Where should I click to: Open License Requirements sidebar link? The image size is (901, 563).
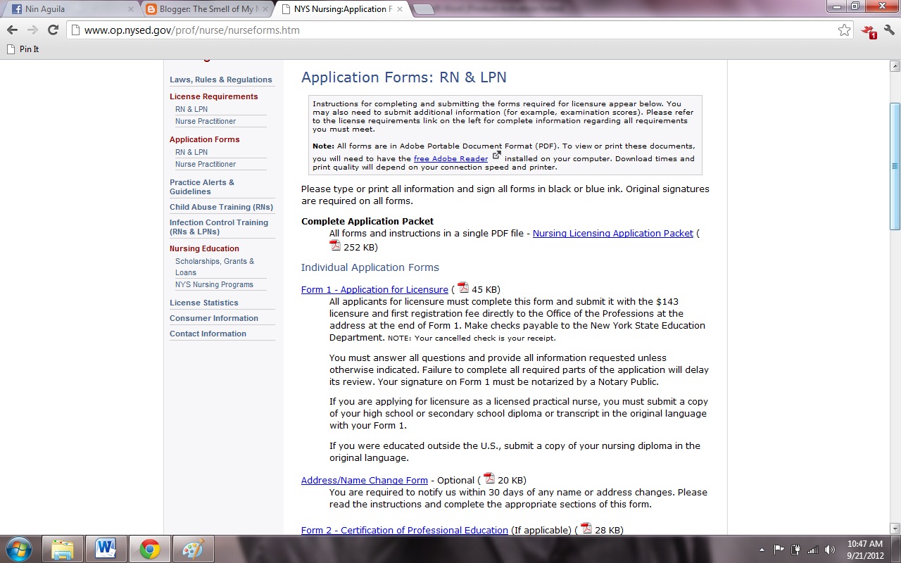tap(214, 97)
